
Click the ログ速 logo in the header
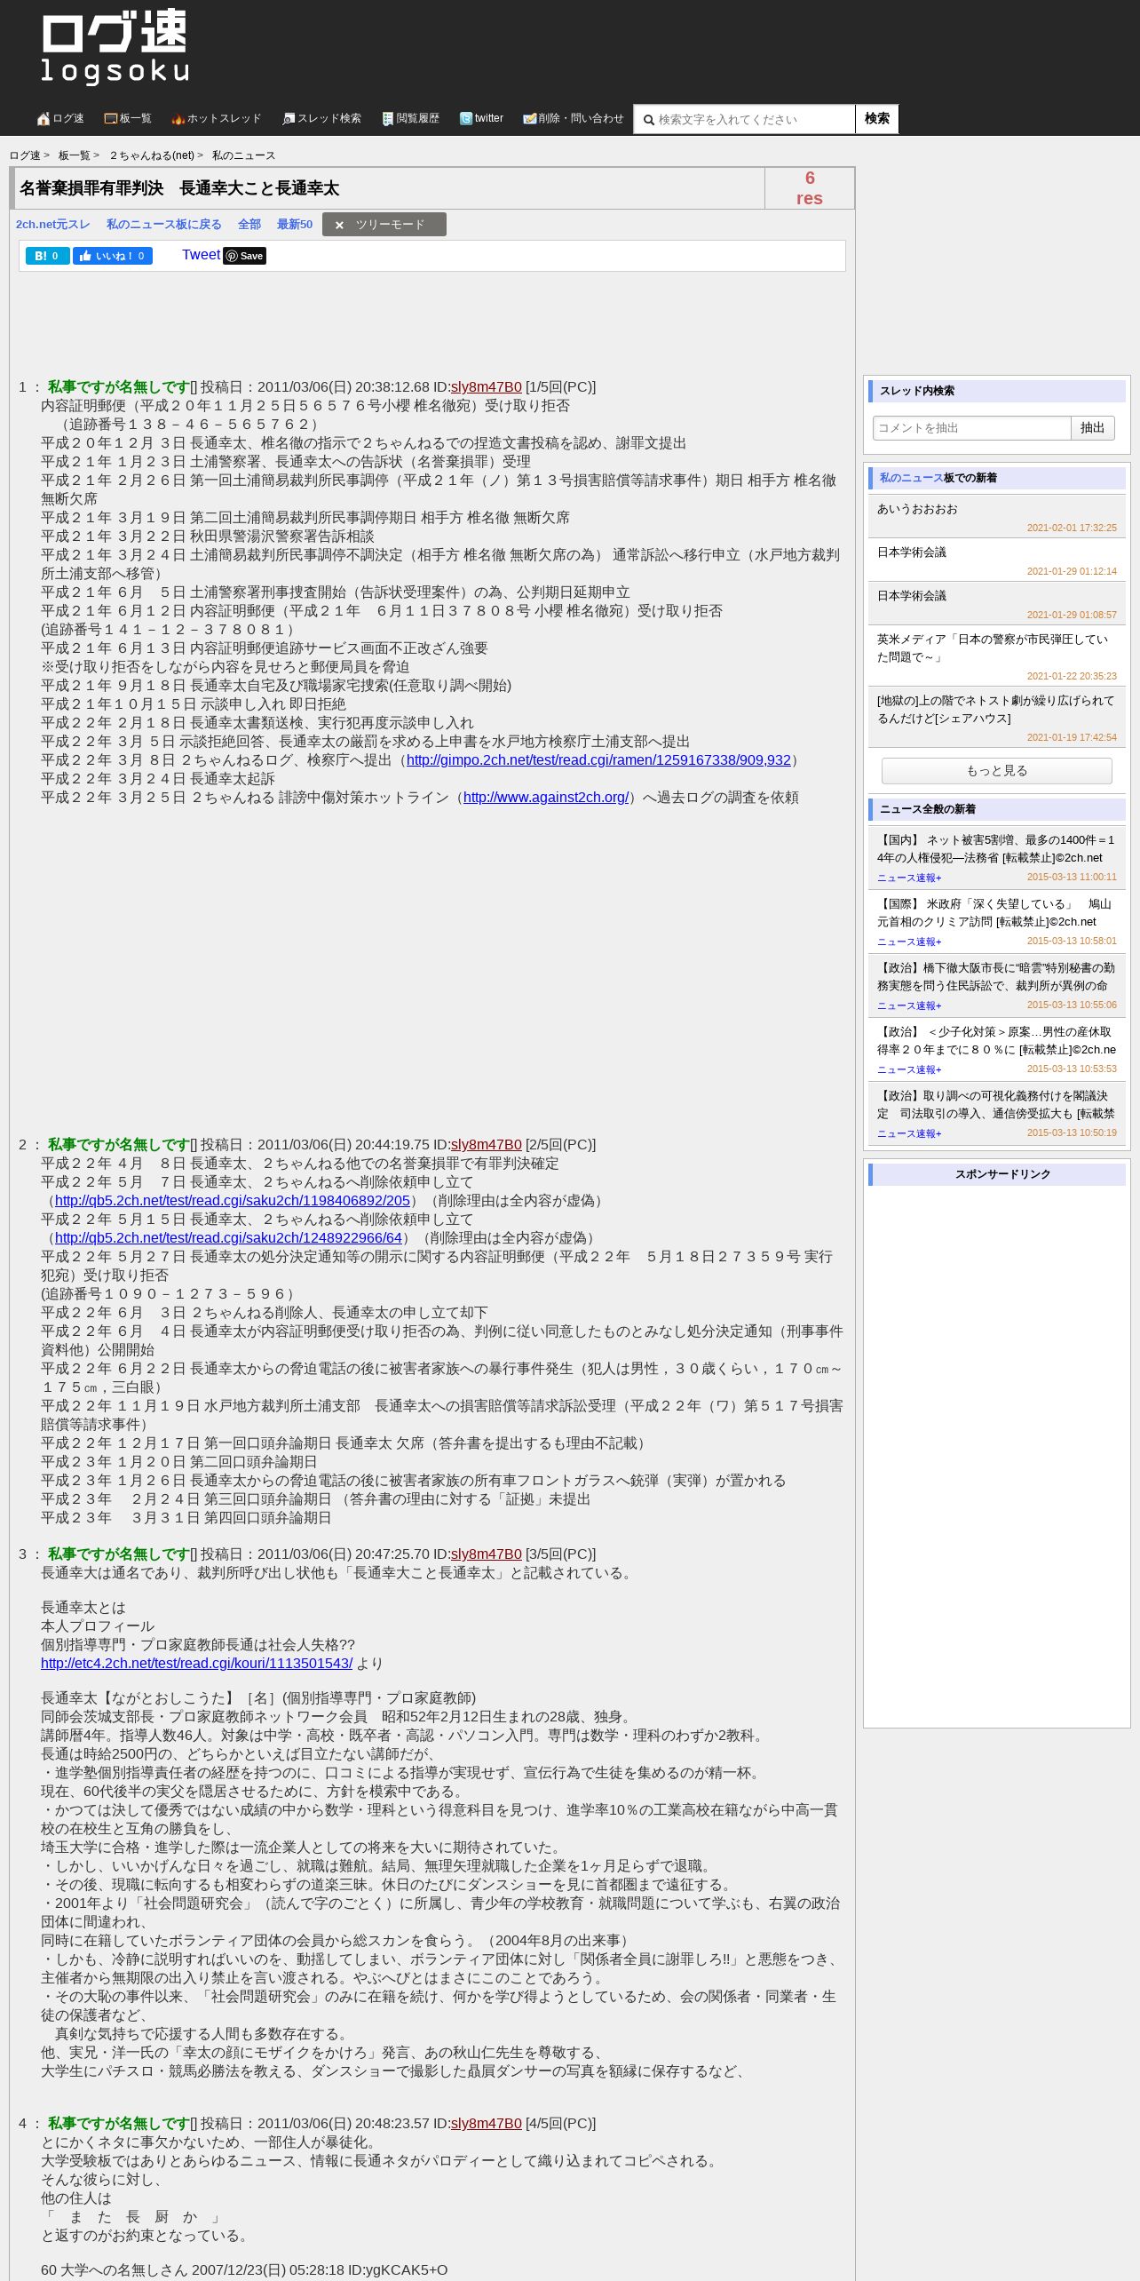[115, 47]
